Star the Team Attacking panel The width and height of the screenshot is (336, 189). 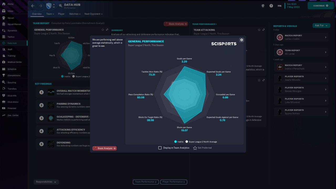(259, 30)
